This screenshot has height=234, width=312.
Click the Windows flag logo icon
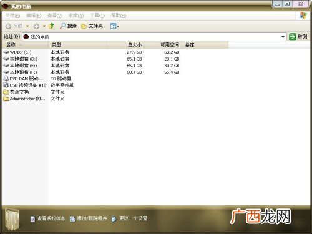[303, 16]
